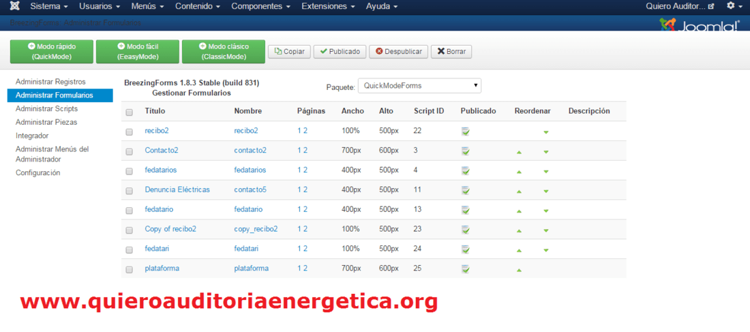Move Copy of recibo2 up

519,230
